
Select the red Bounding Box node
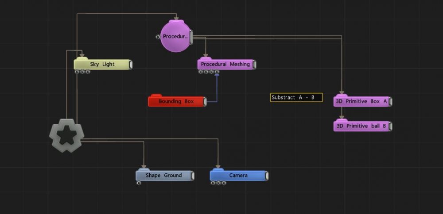[176, 102]
